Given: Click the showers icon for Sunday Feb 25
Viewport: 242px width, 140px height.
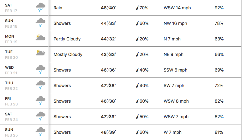Looking at the screenshot, I should point(40,132).
